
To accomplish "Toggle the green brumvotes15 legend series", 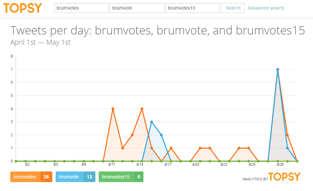I will tap(116, 177).
